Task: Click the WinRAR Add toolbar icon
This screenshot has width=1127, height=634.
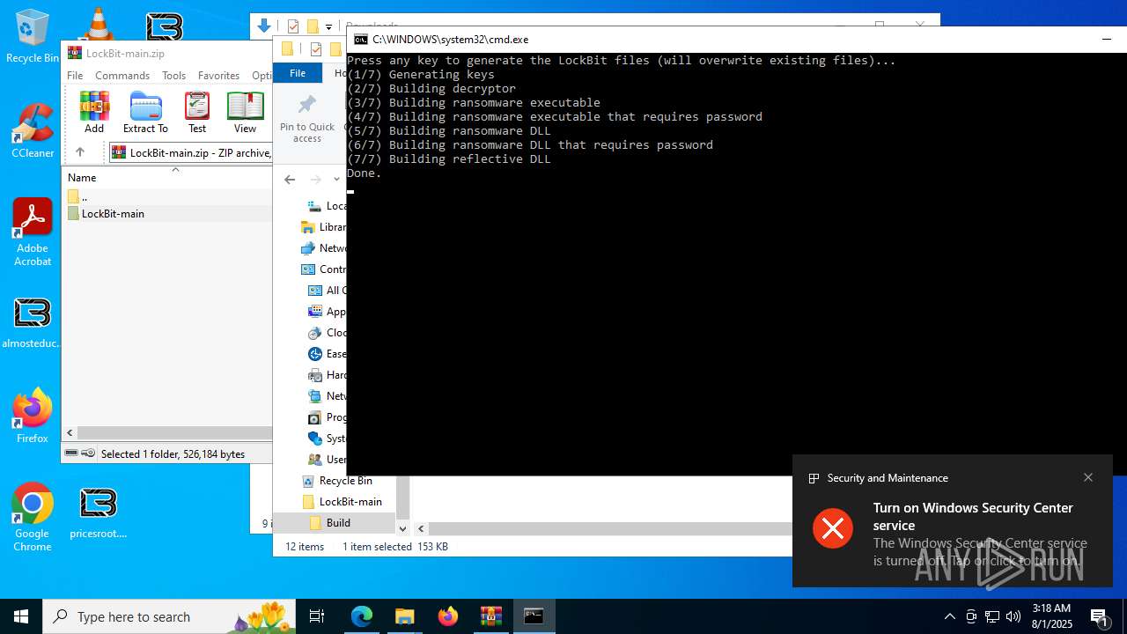Action: tap(94, 112)
